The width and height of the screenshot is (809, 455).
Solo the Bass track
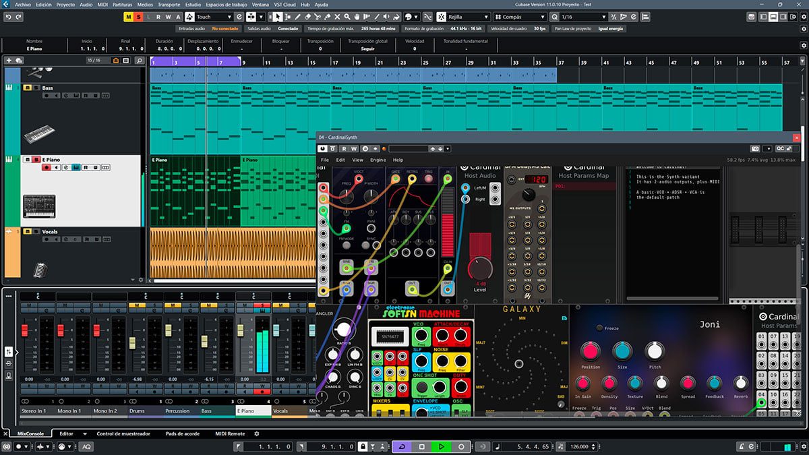pyautogui.click(x=36, y=88)
